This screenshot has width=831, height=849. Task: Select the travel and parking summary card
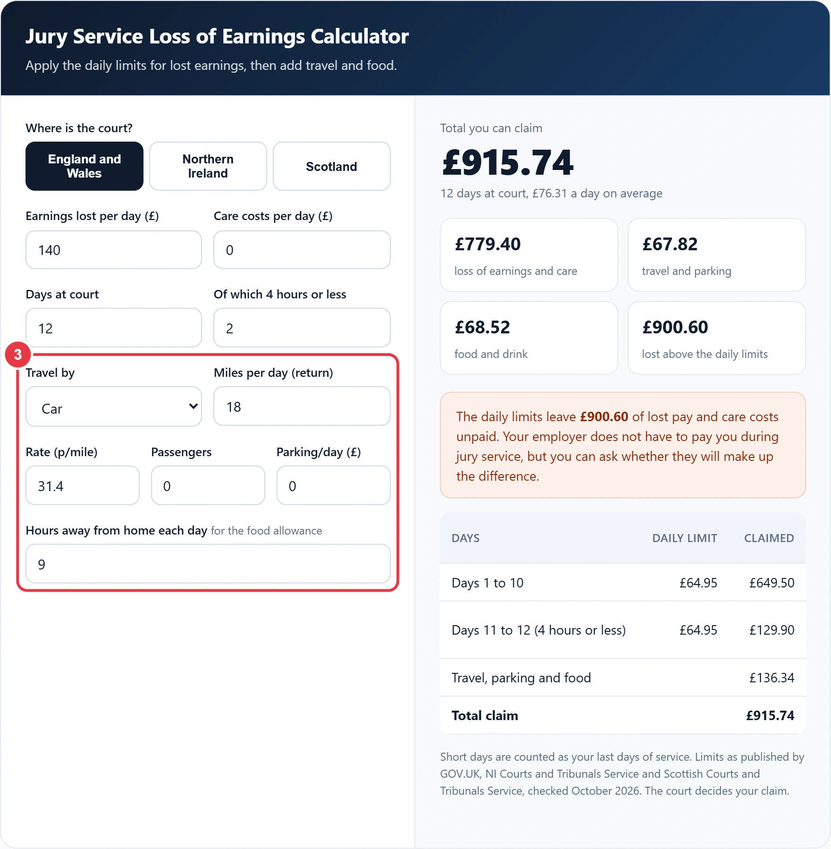717,255
